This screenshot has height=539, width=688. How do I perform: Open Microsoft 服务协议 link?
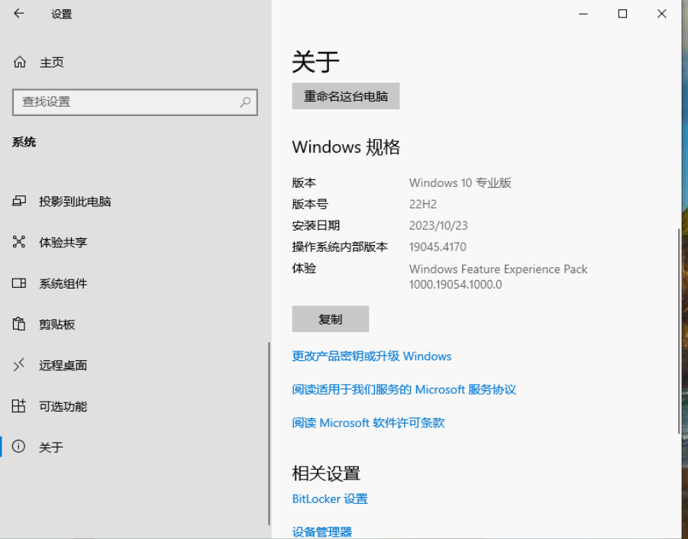[x=404, y=389]
